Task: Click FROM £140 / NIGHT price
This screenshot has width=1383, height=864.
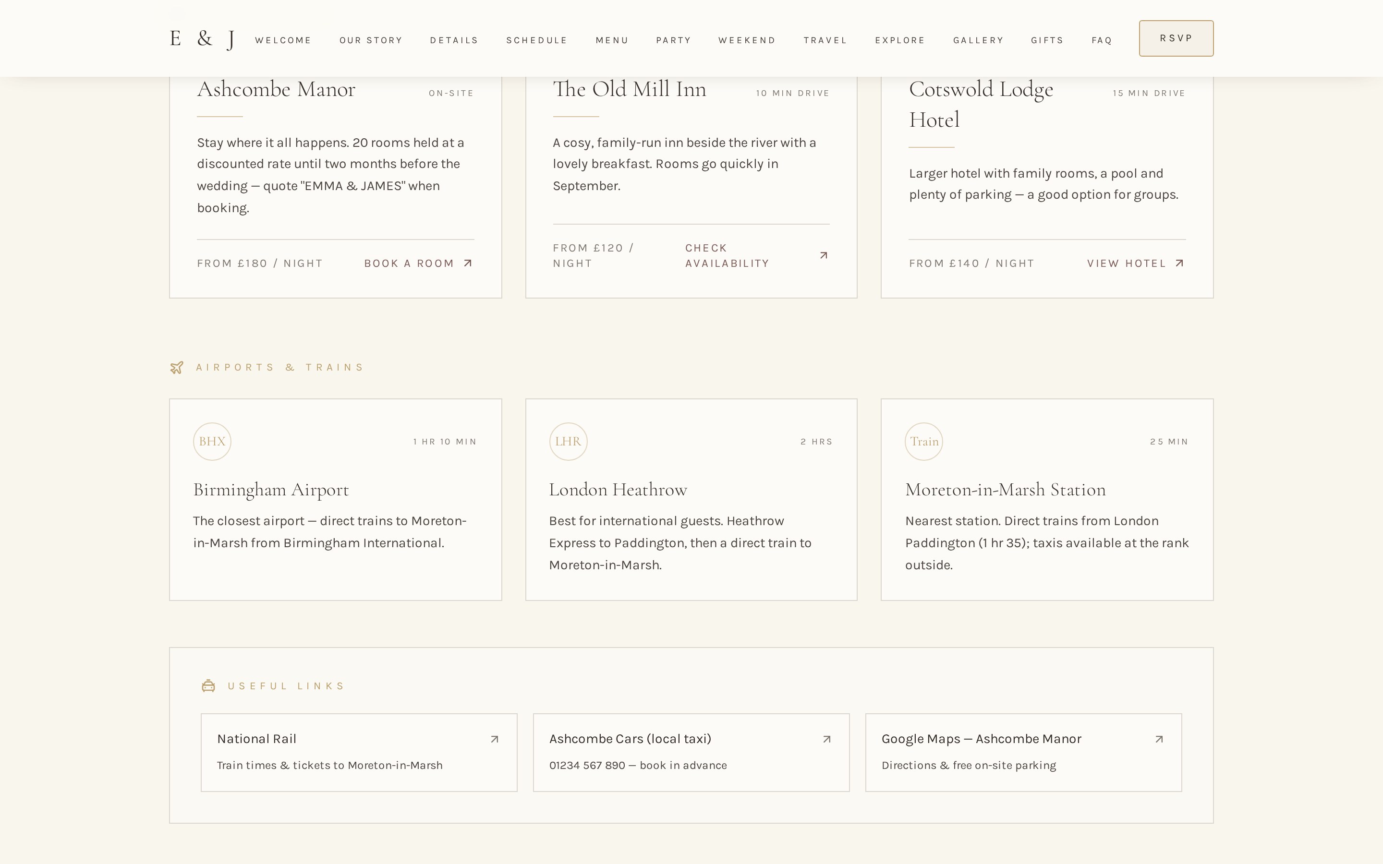Action: (971, 264)
